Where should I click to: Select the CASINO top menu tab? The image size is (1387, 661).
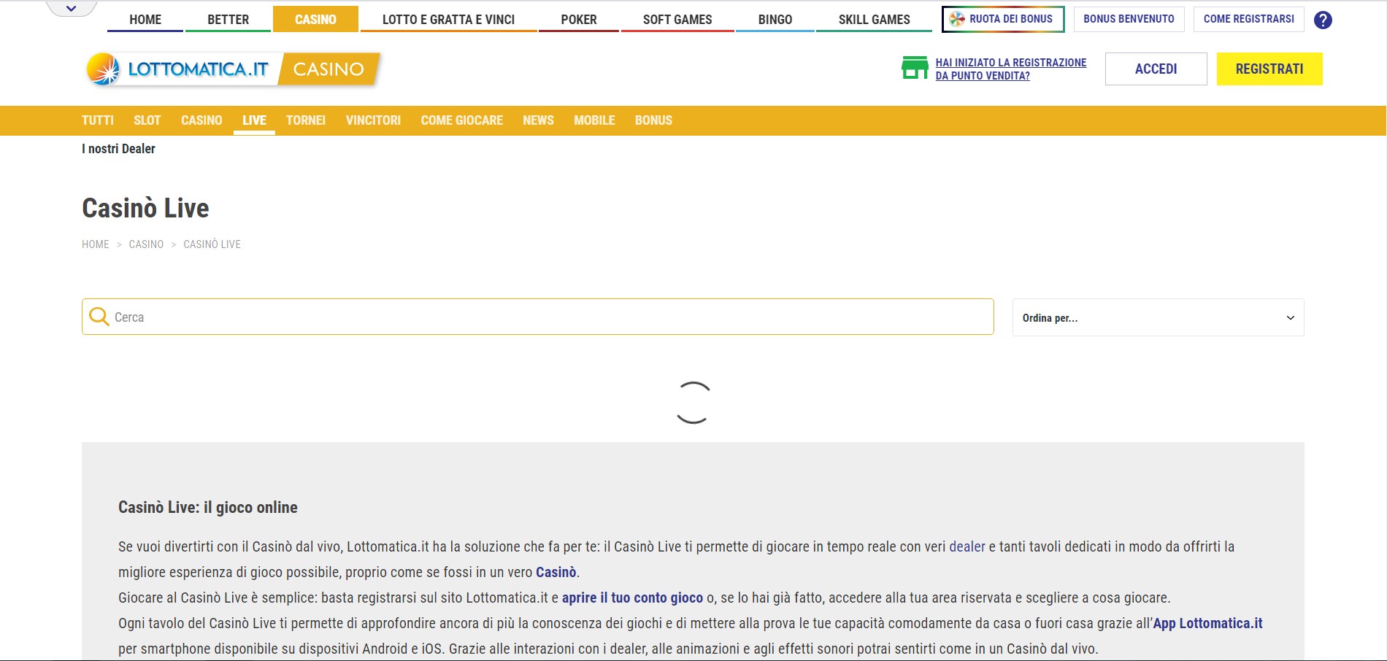click(x=315, y=20)
